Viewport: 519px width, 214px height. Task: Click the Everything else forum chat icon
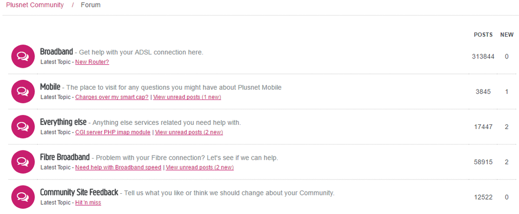(x=22, y=127)
